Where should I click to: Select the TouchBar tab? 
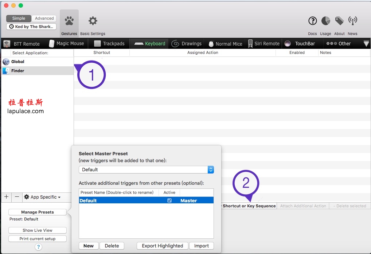[x=300, y=43]
